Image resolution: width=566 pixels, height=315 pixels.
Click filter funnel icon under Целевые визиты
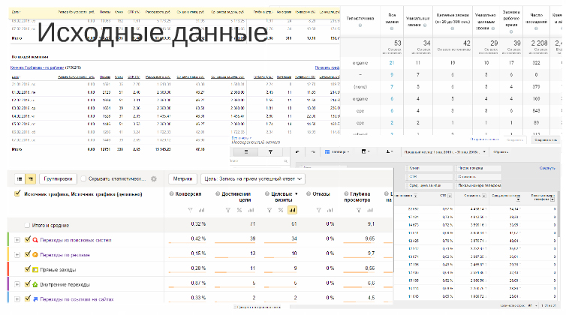pos(269,210)
